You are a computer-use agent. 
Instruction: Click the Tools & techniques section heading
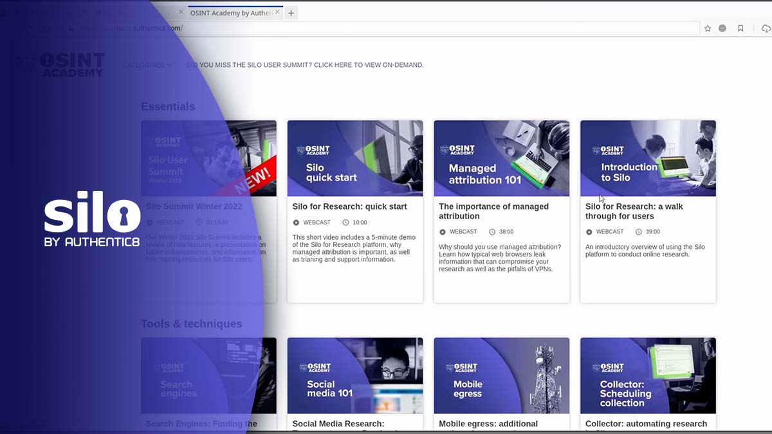point(192,324)
